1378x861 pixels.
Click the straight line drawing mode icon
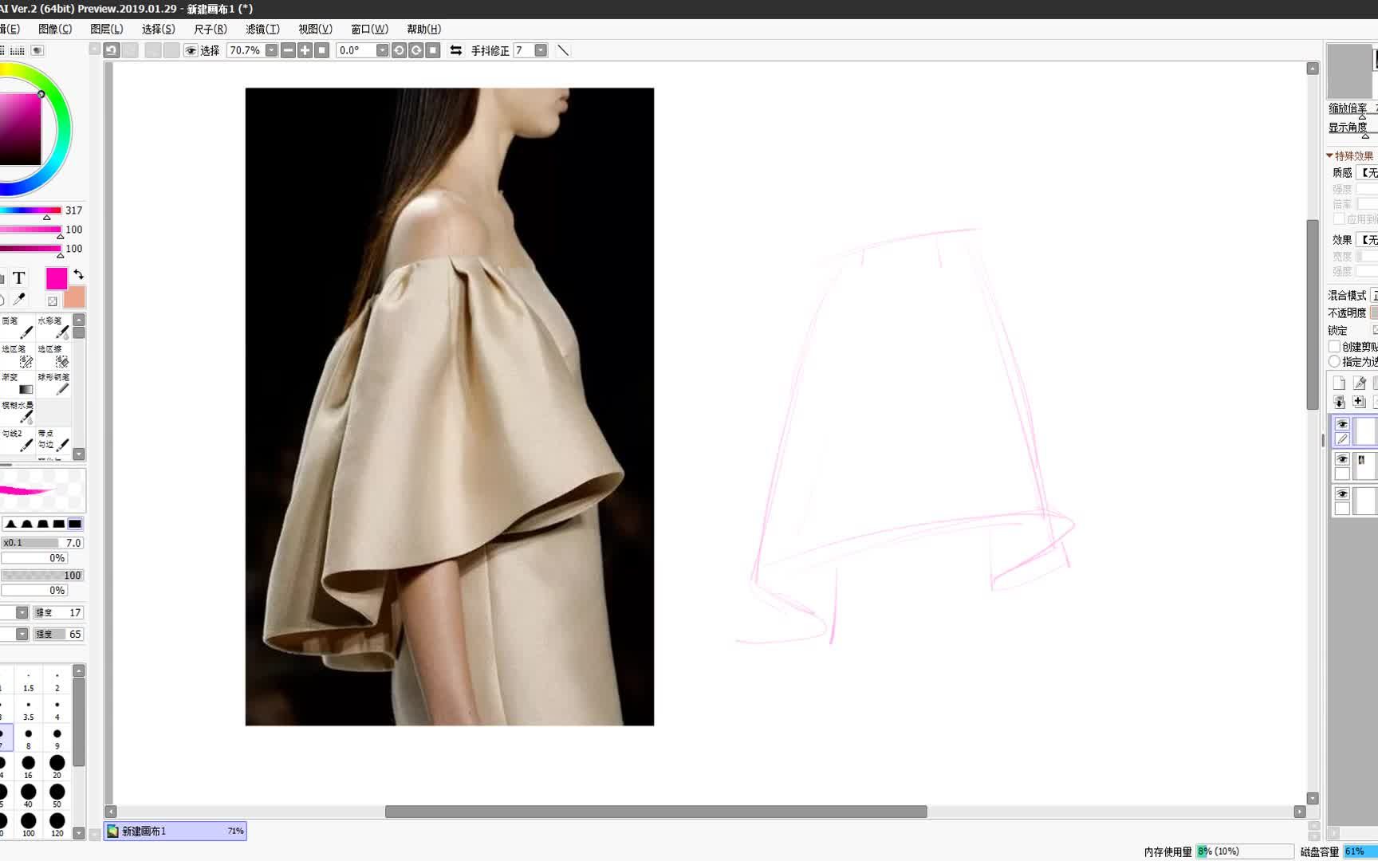[x=563, y=50]
